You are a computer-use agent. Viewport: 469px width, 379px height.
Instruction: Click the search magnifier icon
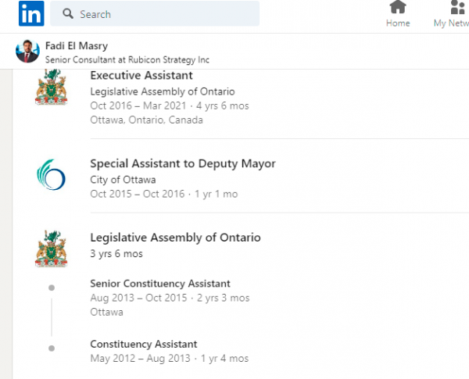click(x=68, y=13)
